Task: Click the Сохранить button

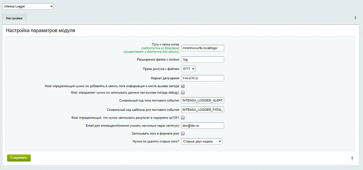Action: click(19, 158)
